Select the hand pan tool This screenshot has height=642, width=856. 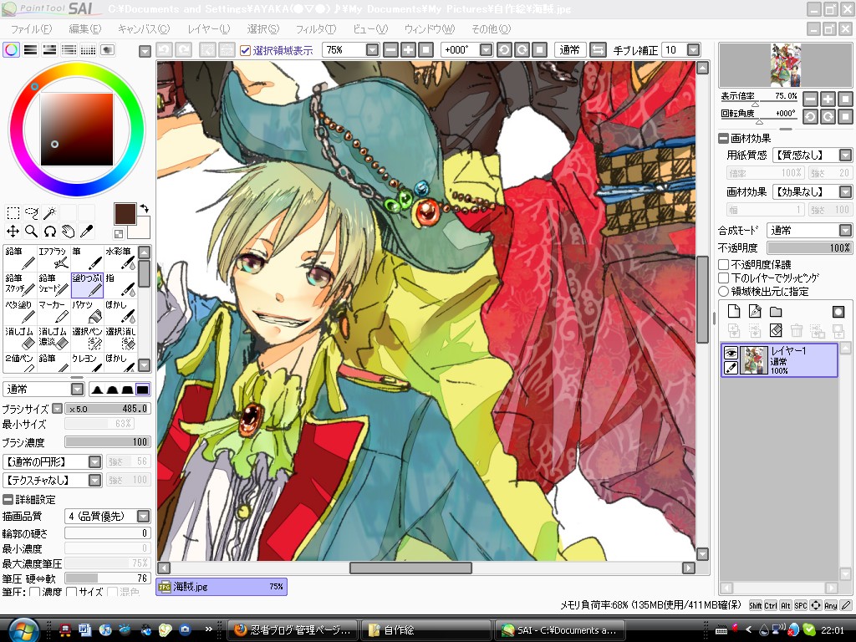[x=68, y=232]
